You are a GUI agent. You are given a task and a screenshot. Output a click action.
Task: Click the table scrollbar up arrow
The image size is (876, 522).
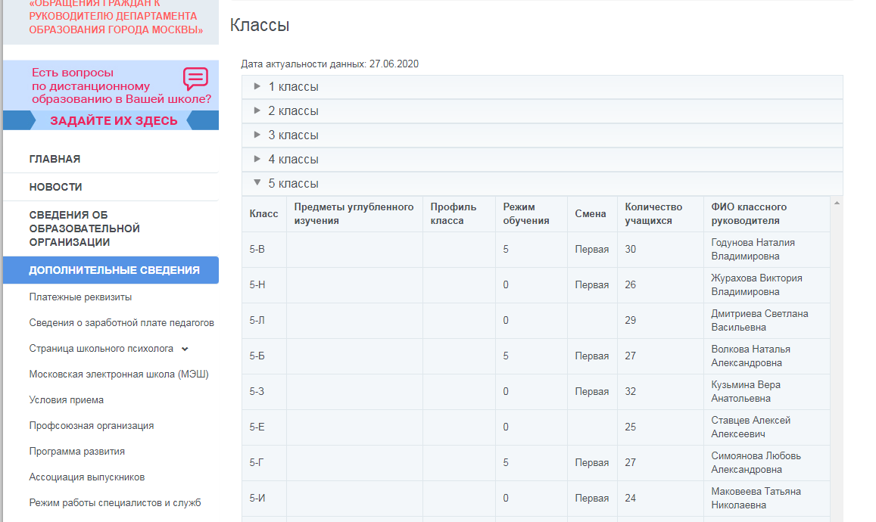coord(837,204)
